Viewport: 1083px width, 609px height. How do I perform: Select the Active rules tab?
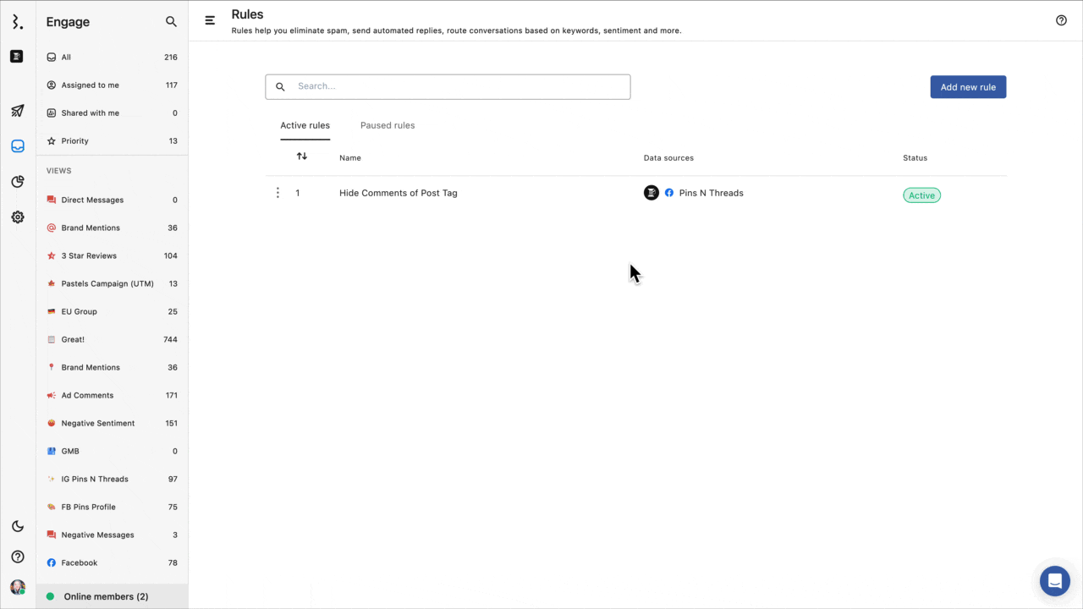point(305,125)
